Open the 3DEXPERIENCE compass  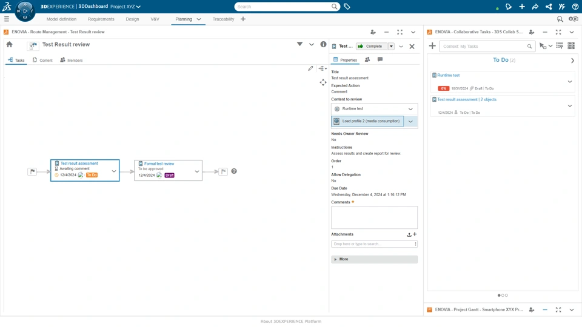(x=25, y=11)
